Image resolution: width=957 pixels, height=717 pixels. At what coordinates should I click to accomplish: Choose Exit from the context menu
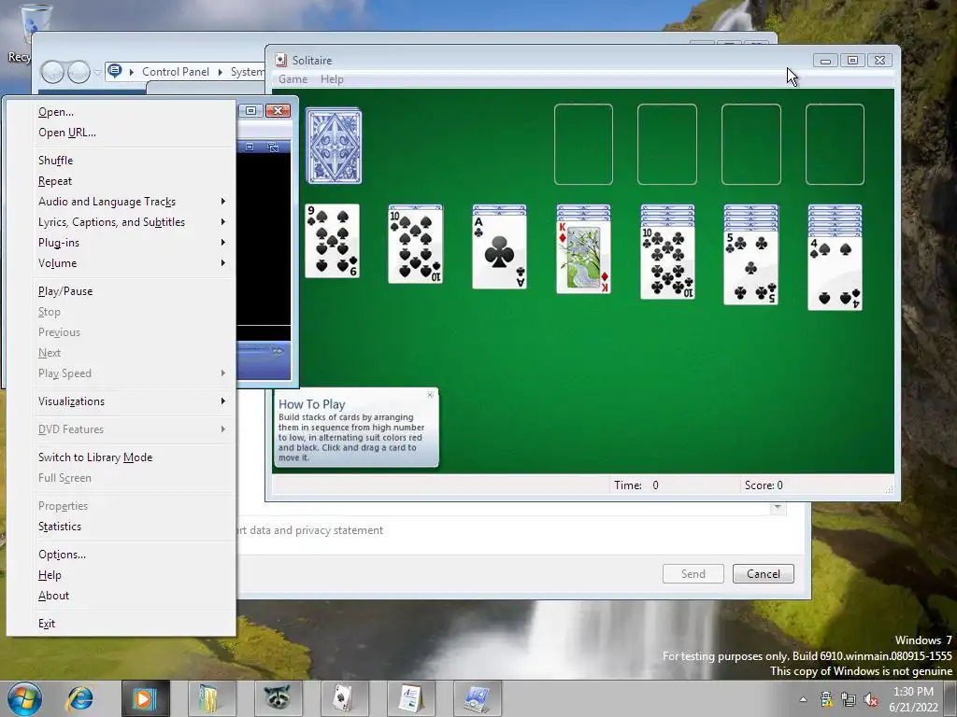121,624
